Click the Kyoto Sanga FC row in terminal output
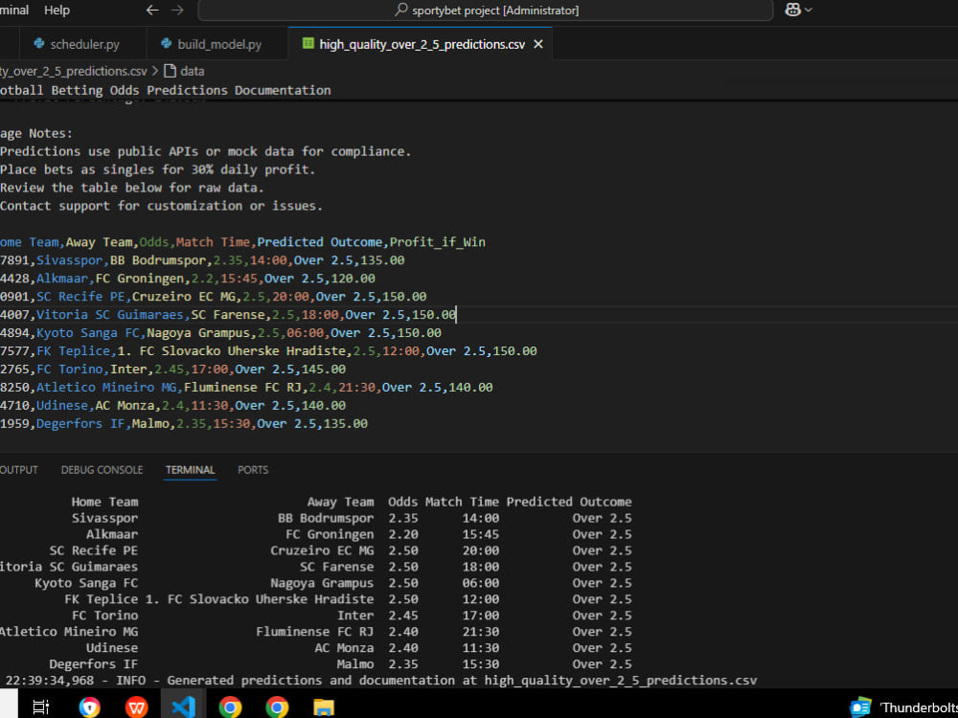The image size is (958, 718). pos(333,583)
